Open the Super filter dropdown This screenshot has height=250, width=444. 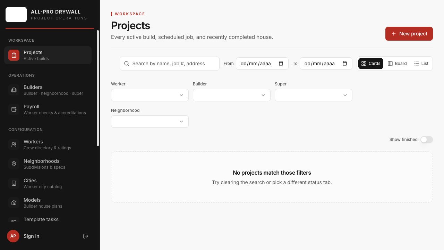click(314, 95)
